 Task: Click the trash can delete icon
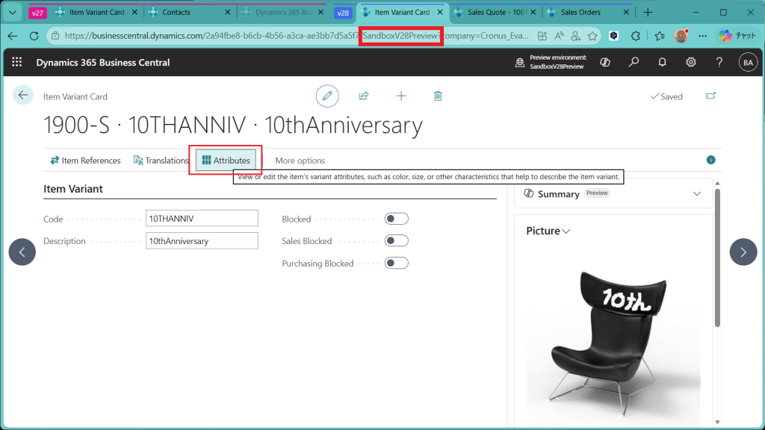(438, 96)
